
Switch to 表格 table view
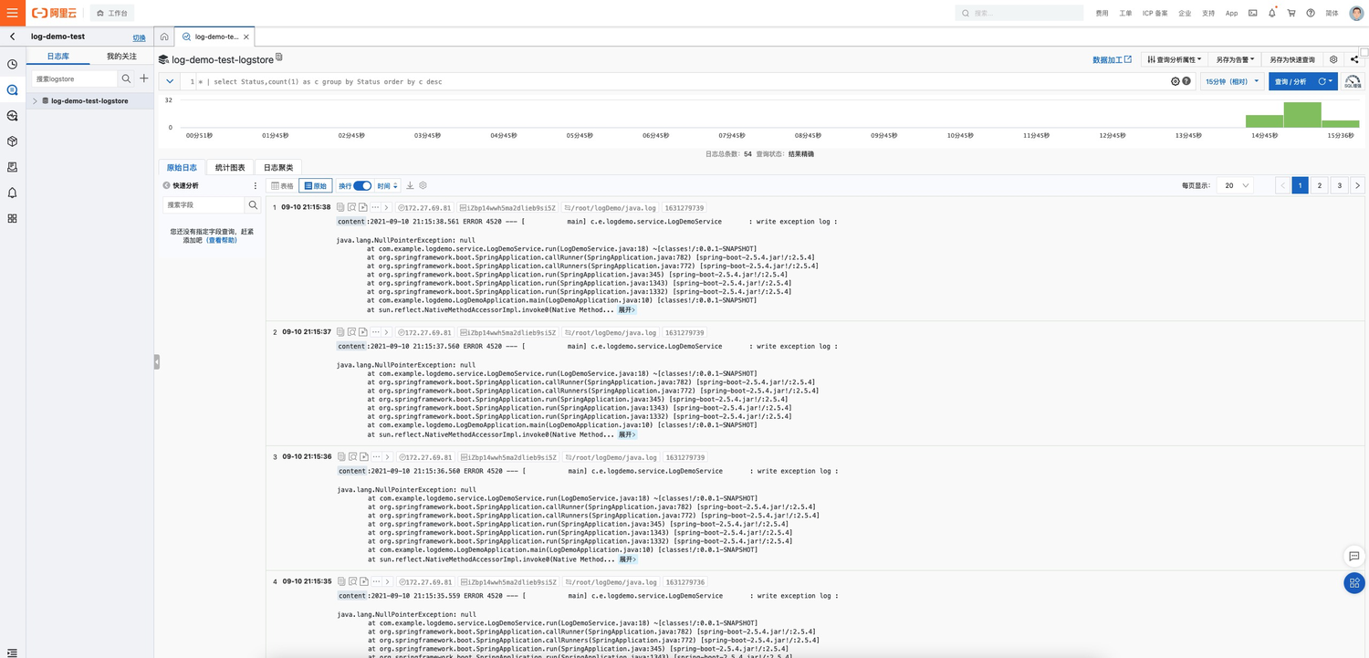click(283, 185)
